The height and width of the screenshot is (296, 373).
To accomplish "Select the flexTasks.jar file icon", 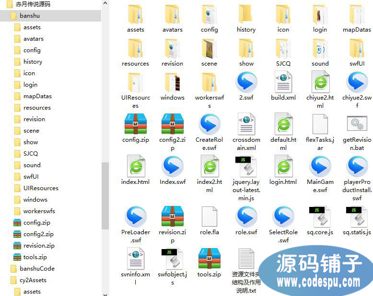I will pos(320,124).
